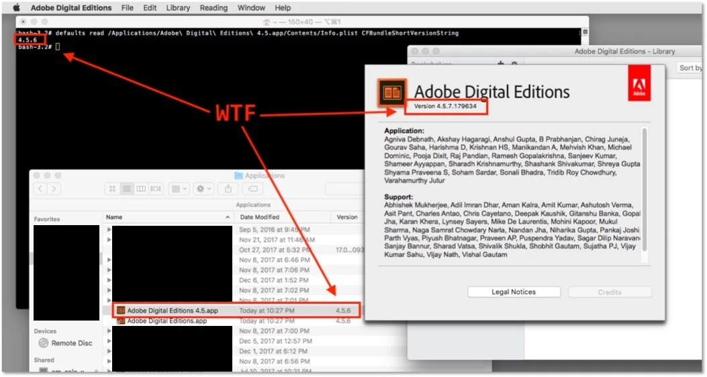707x377 pixels.
Task: Click version 4.5.6 of Adobe Digital Editions.app
Action: click(x=343, y=321)
